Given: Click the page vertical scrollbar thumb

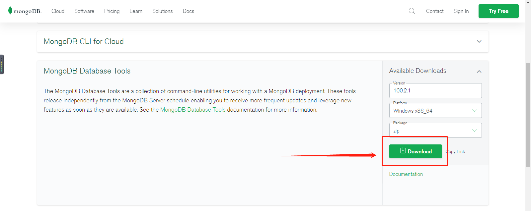Looking at the screenshot, I should point(528,115).
